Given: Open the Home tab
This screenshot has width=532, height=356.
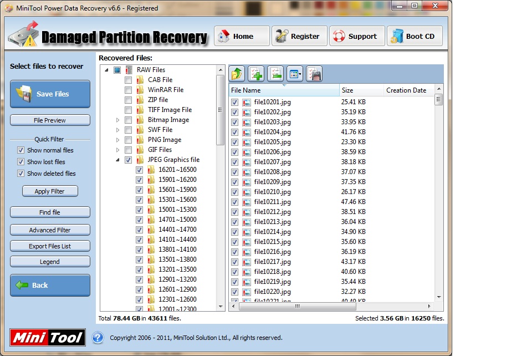Looking at the screenshot, I should [x=242, y=36].
